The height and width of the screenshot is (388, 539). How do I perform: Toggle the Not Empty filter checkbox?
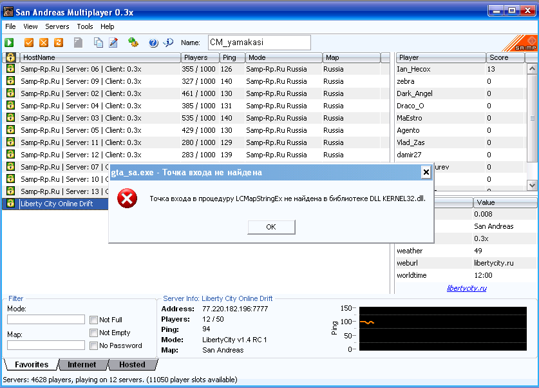94,333
